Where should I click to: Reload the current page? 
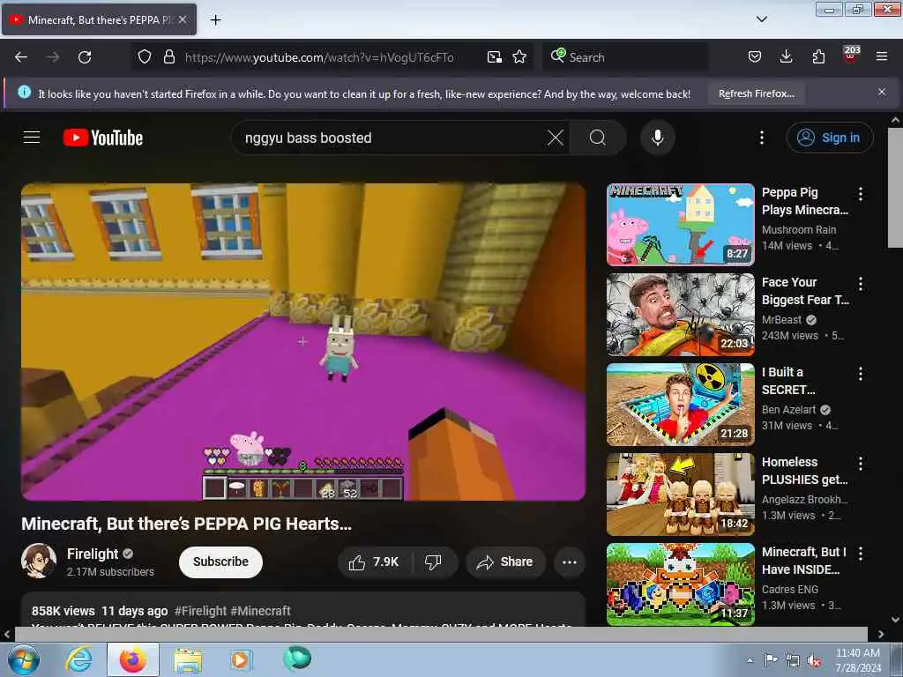point(85,57)
